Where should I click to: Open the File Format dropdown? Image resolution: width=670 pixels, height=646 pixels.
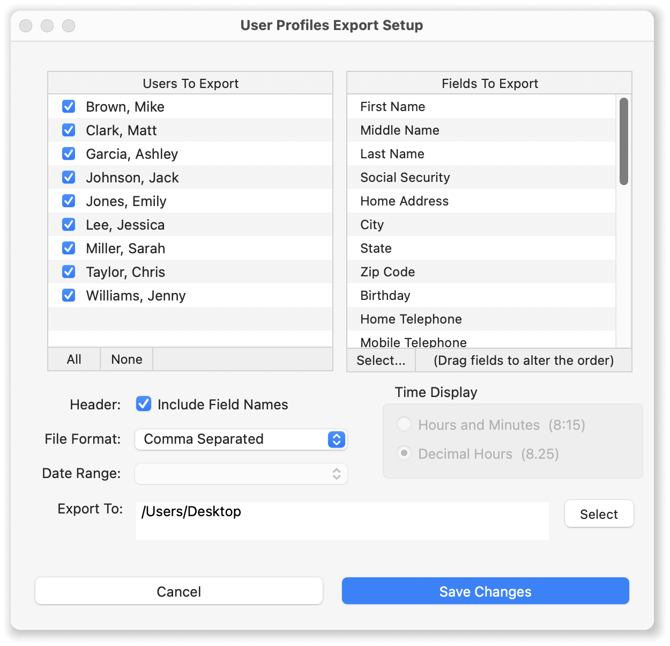pos(241,439)
